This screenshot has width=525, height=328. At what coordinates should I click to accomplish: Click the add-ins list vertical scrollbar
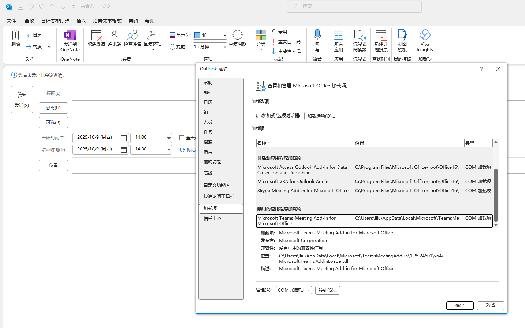pyautogui.click(x=496, y=194)
